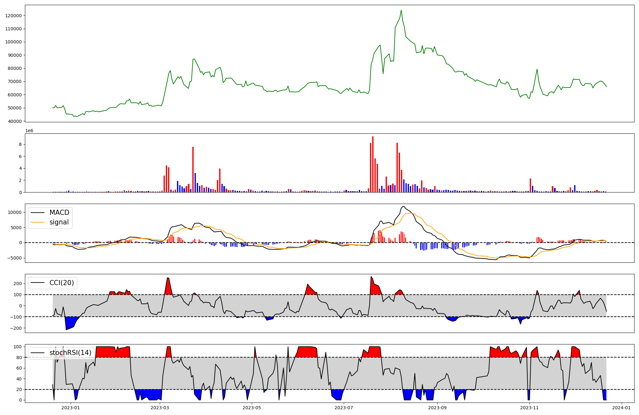Image resolution: width=639 pixels, height=415 pixels.
Task: Click the 40000 price axis tick label
Action: (15, 121)
